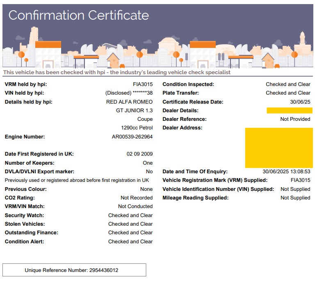
Task: Click the 'Date First Registered in UK:' label
Action: (39, 154)
